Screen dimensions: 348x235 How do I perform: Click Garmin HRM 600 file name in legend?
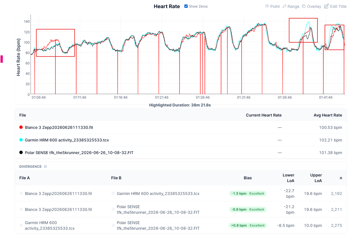click(x=67, y=140)
